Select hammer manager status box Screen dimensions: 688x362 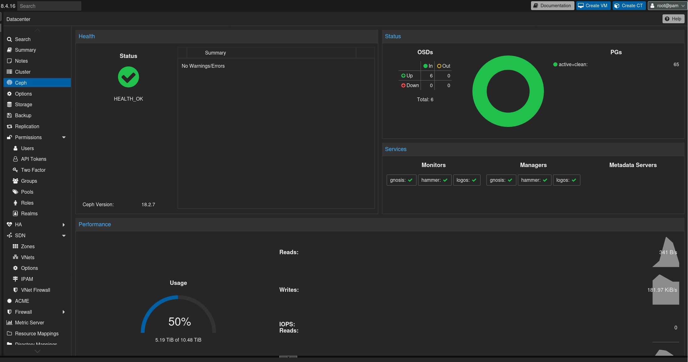pyautogui.click(x=534, y=180)
